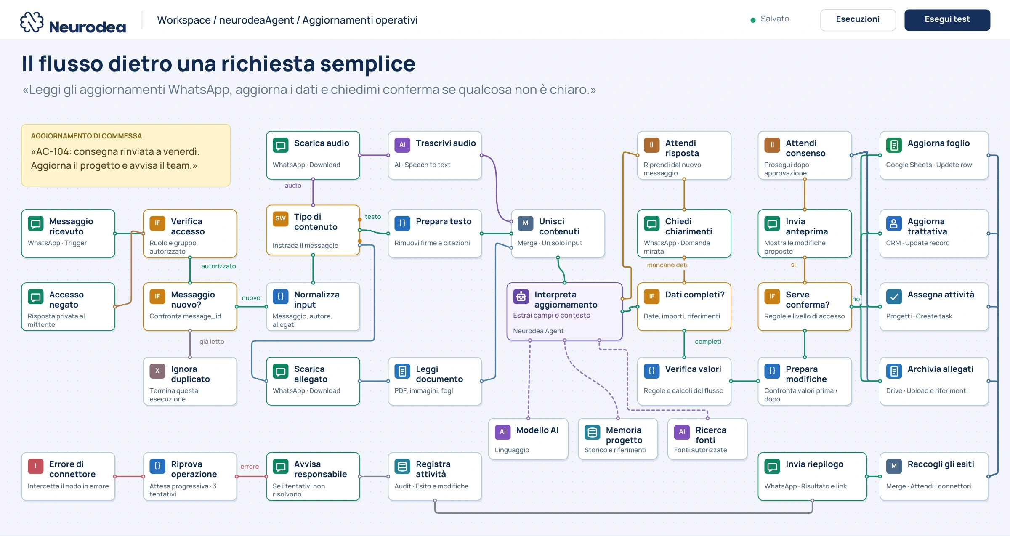Click the IF icon on Verifica accesso
The width and height of the screenshot is (1010, 536).
pyautogui.click(x=157, y=223)
